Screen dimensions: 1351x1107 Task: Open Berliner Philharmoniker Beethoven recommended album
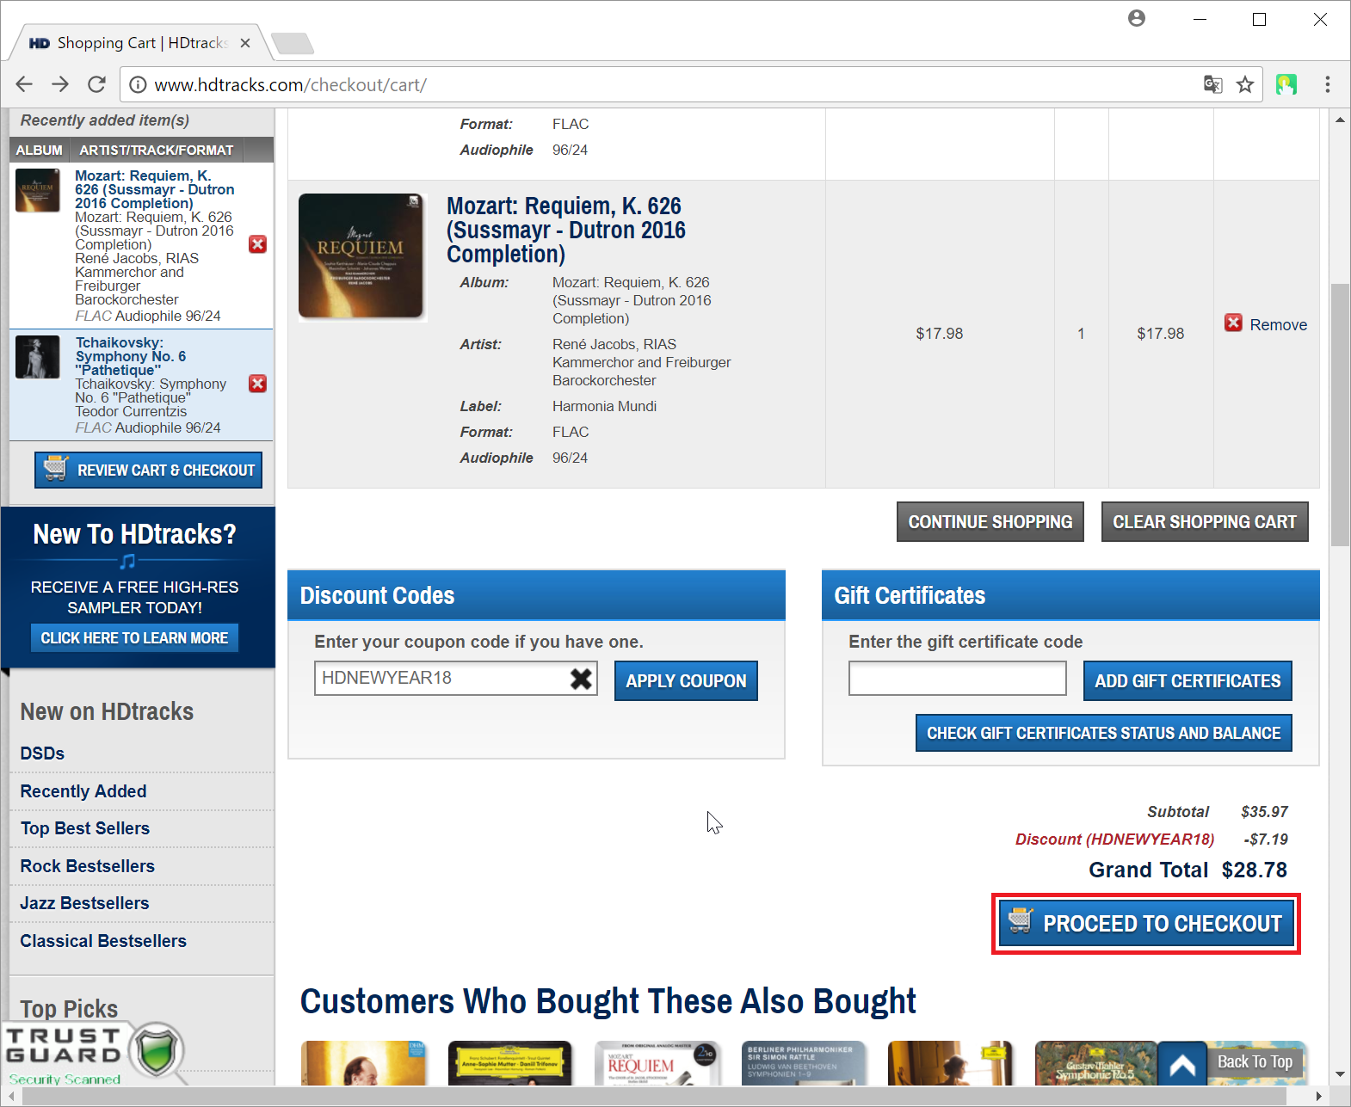tap(804, 1063)
